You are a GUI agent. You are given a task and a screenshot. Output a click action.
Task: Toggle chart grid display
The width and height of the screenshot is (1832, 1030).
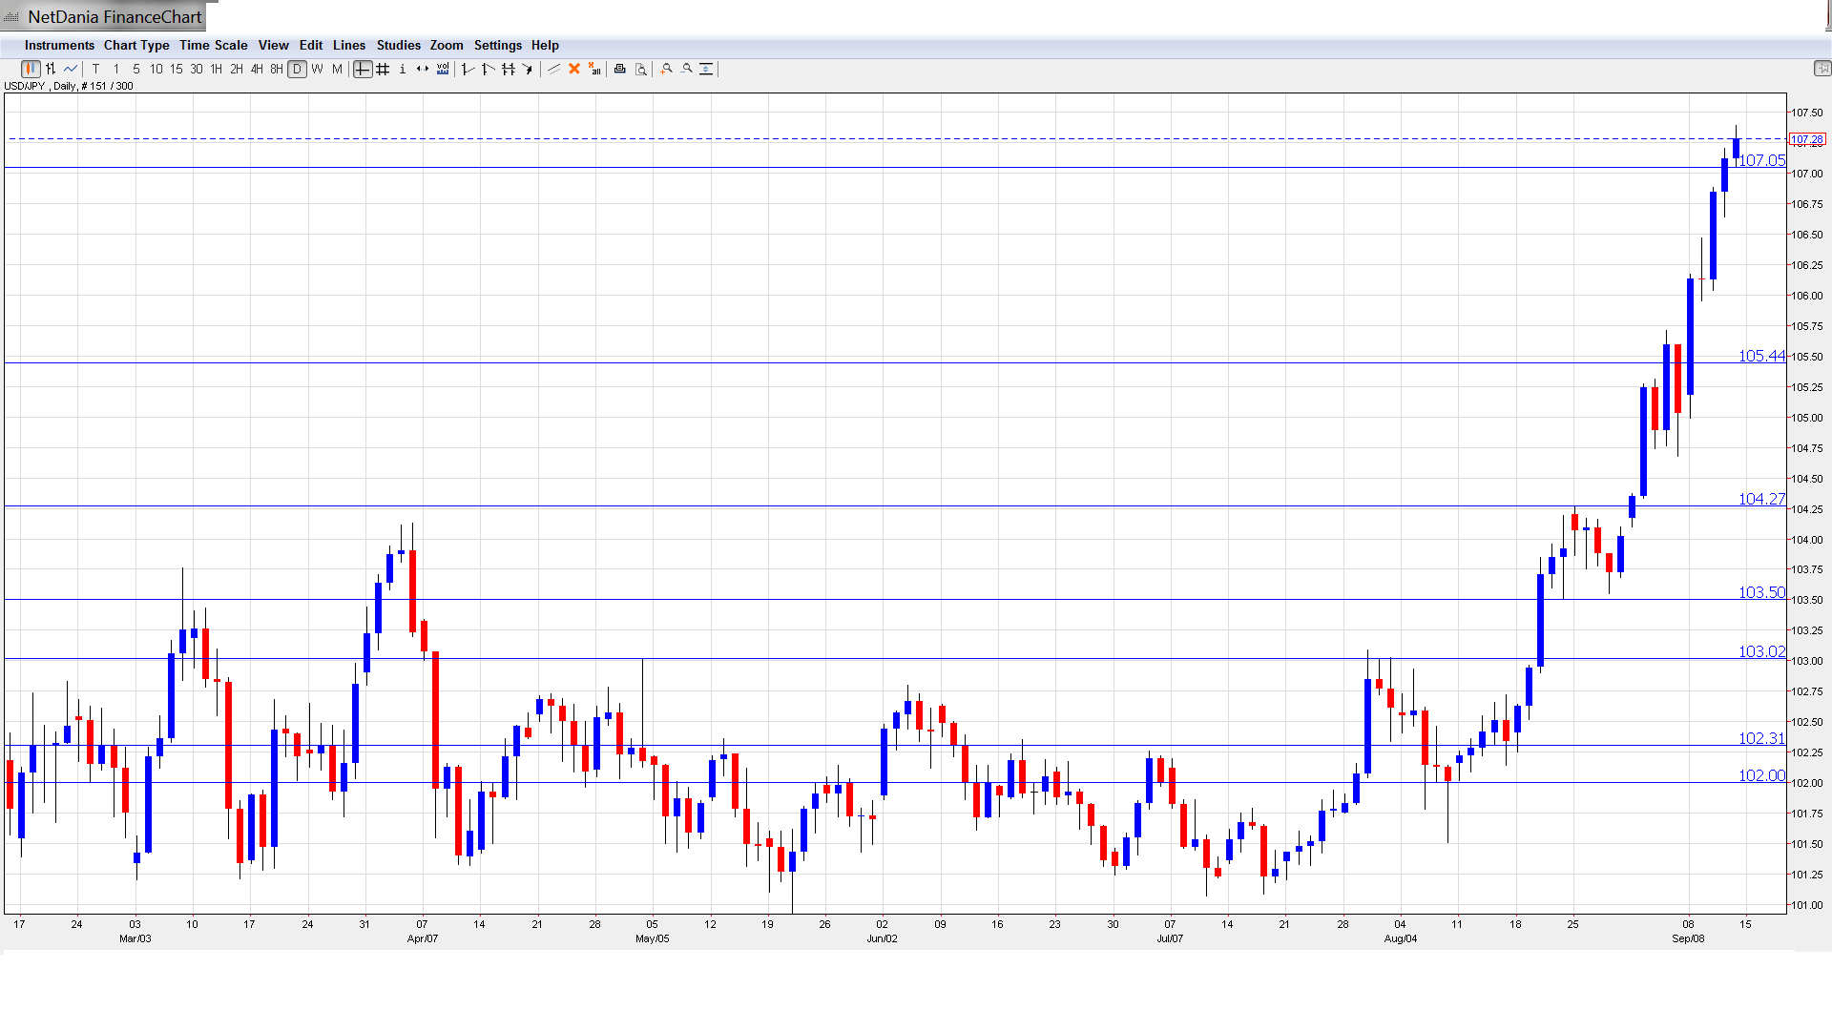tap(383, 69)
